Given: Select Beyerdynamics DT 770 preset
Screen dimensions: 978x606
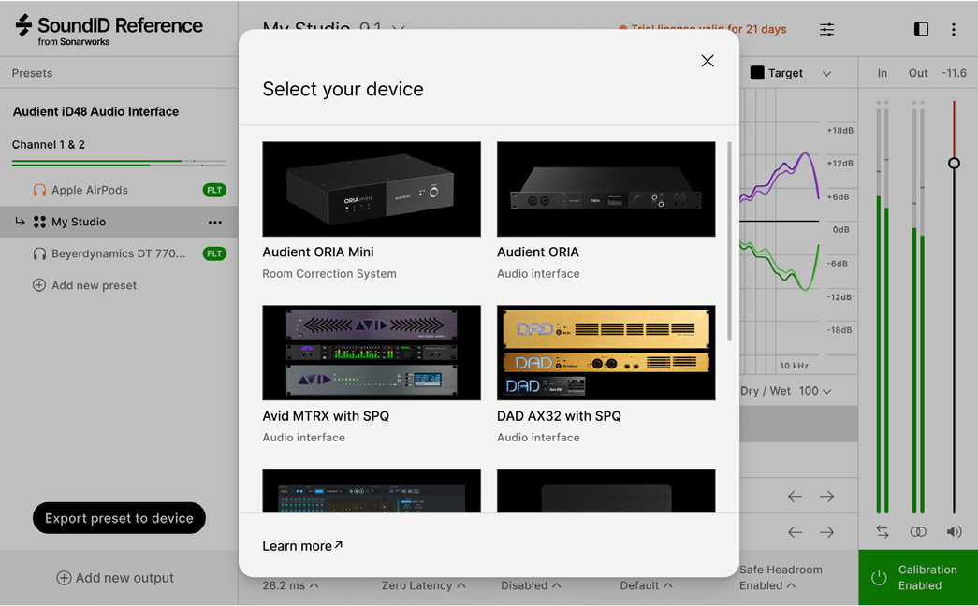Looking at the screenshot, I should point(118,253).
